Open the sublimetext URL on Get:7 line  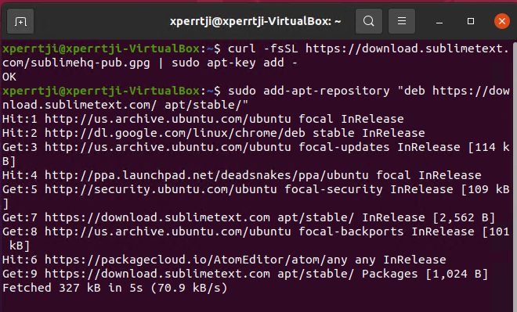(157, 217)
